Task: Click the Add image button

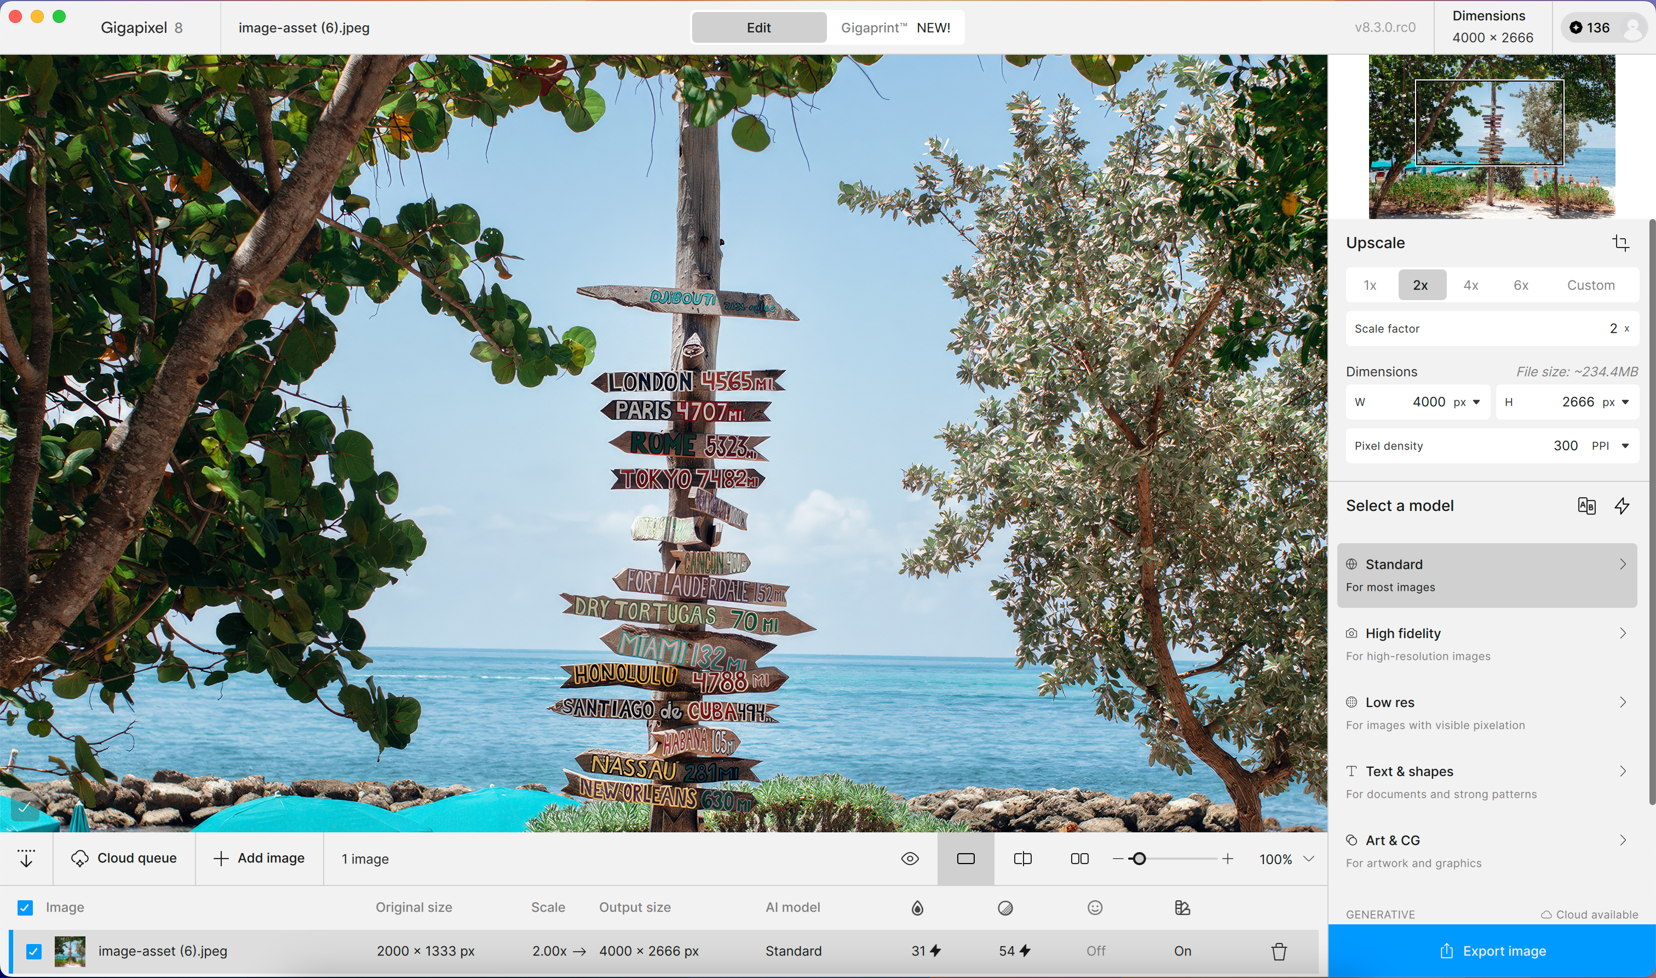Action: 260,858
